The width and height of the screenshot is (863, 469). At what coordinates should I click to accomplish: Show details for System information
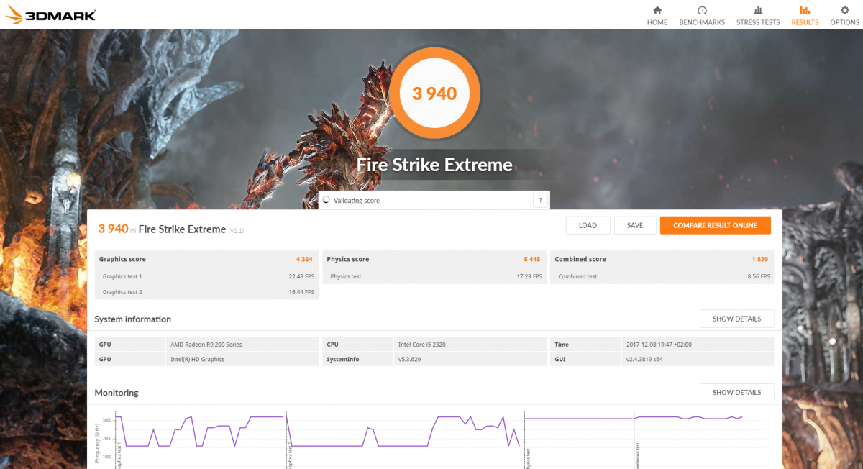[736, 319]
